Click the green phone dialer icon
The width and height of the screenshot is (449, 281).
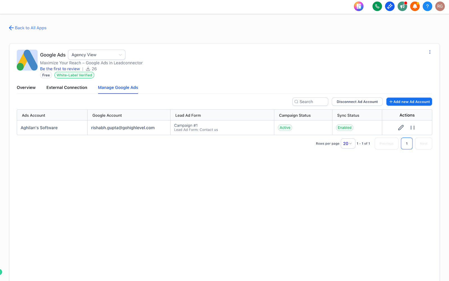[377, 6]
